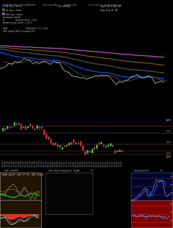The height and width of the screenshot is (228, 173).
Task: Select the '50 Day - 55.84' legend text
Action: pyautogui.click(x=14, y=10)
